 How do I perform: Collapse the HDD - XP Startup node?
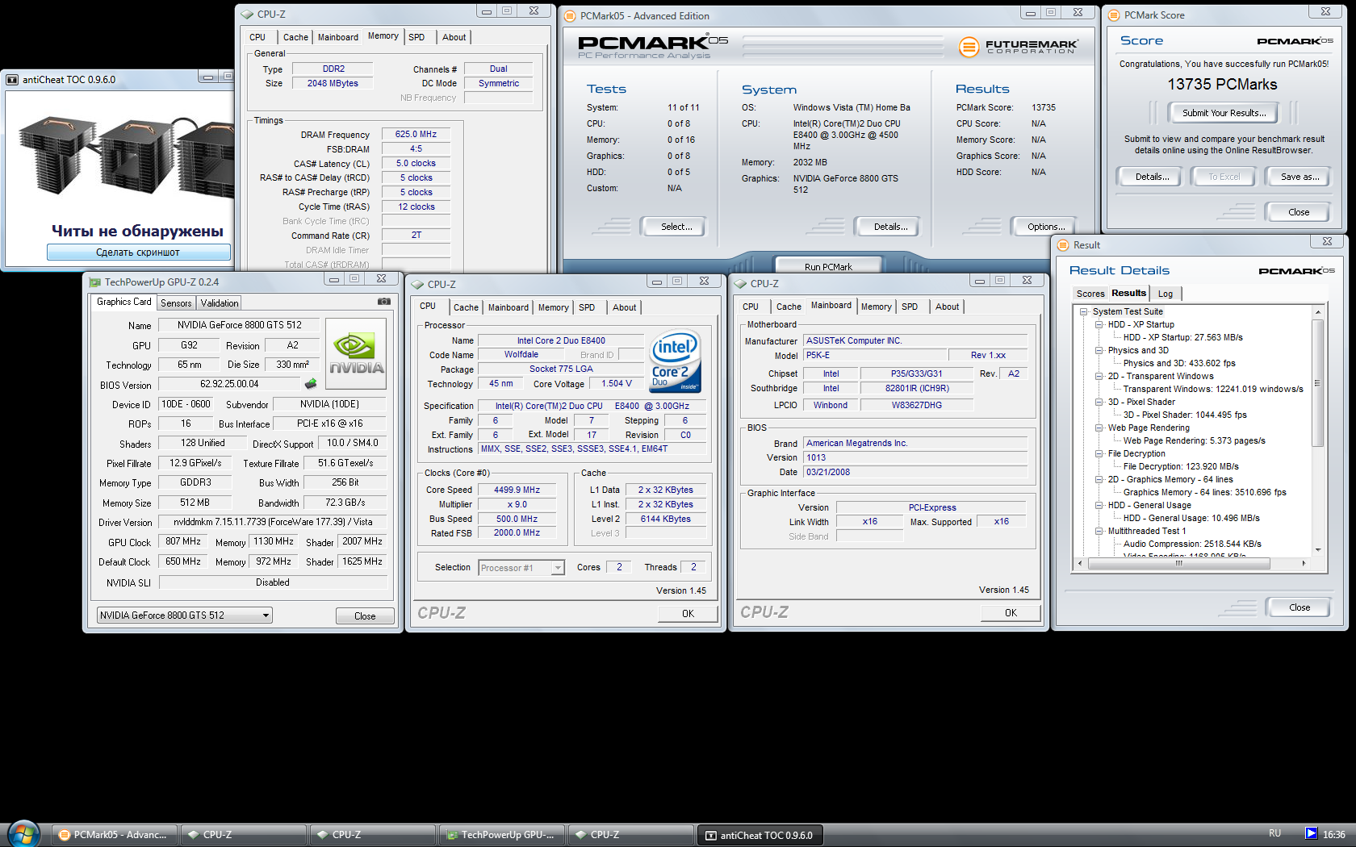click(x=1099, y=325)
